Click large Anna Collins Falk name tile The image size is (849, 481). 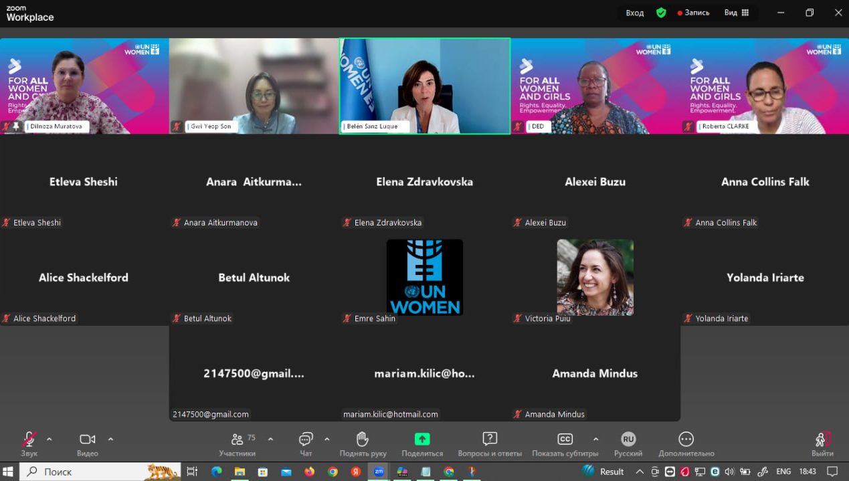[765, 181]
